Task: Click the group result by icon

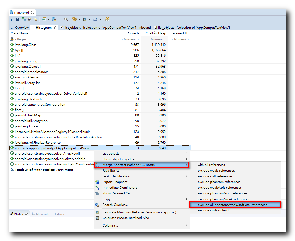Action: [x=74, y=19]
